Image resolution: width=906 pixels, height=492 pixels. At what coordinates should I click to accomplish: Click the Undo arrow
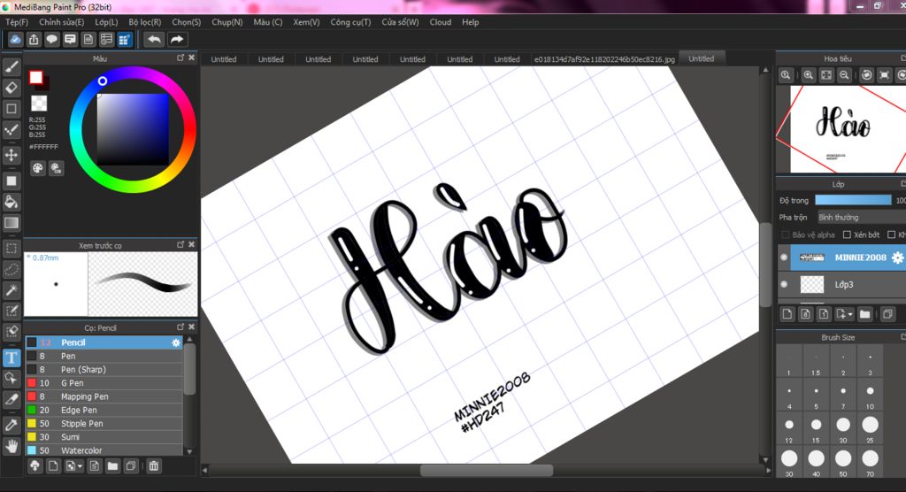pyautogui.click(x=154, y=39)
